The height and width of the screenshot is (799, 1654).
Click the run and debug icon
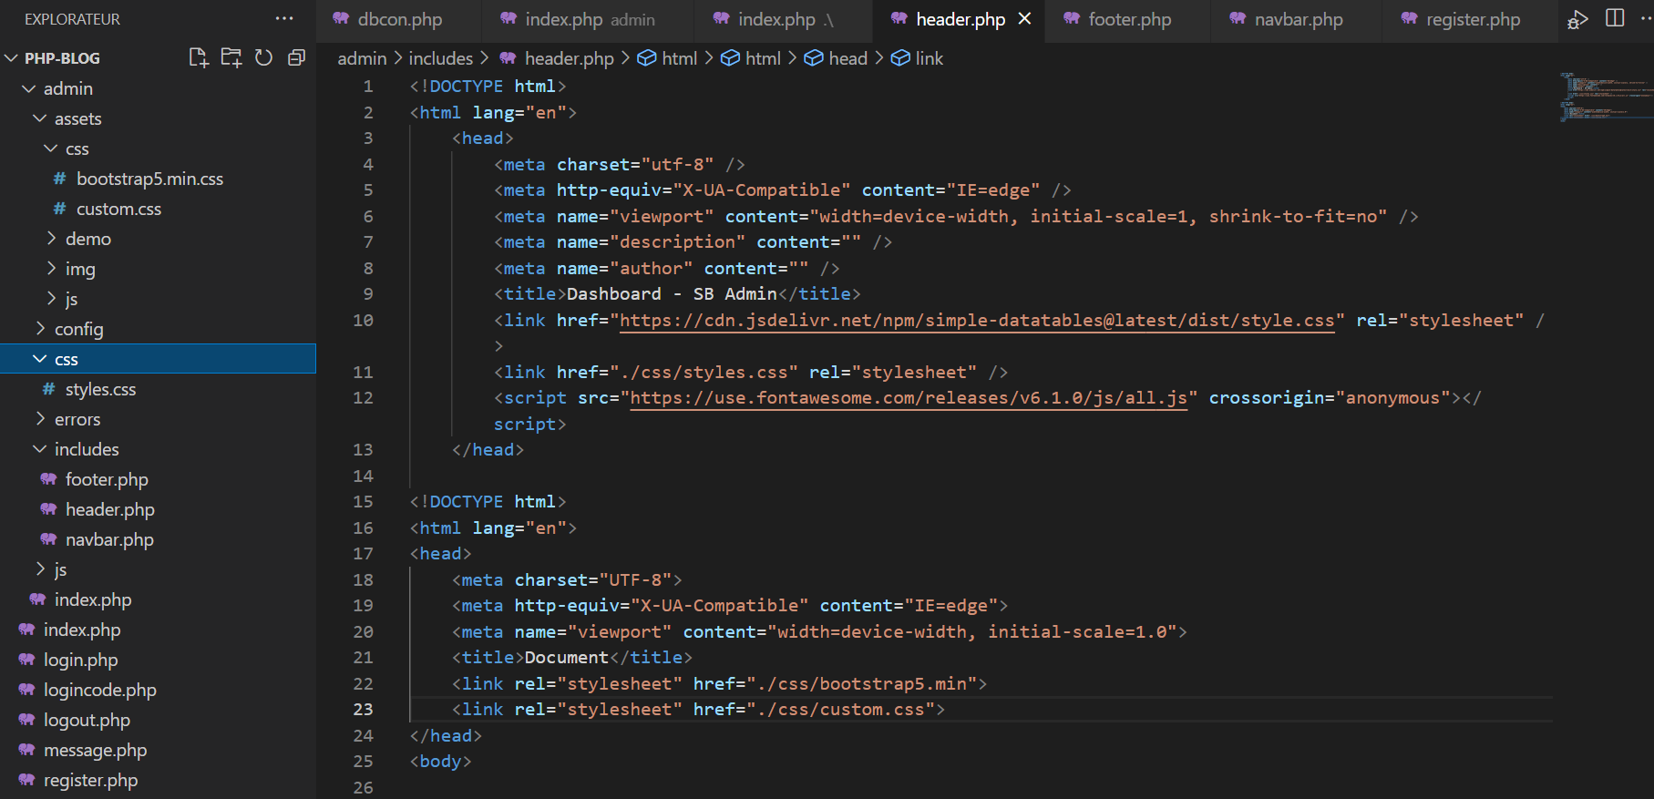pyautogui.click(x=1577, y=20)
